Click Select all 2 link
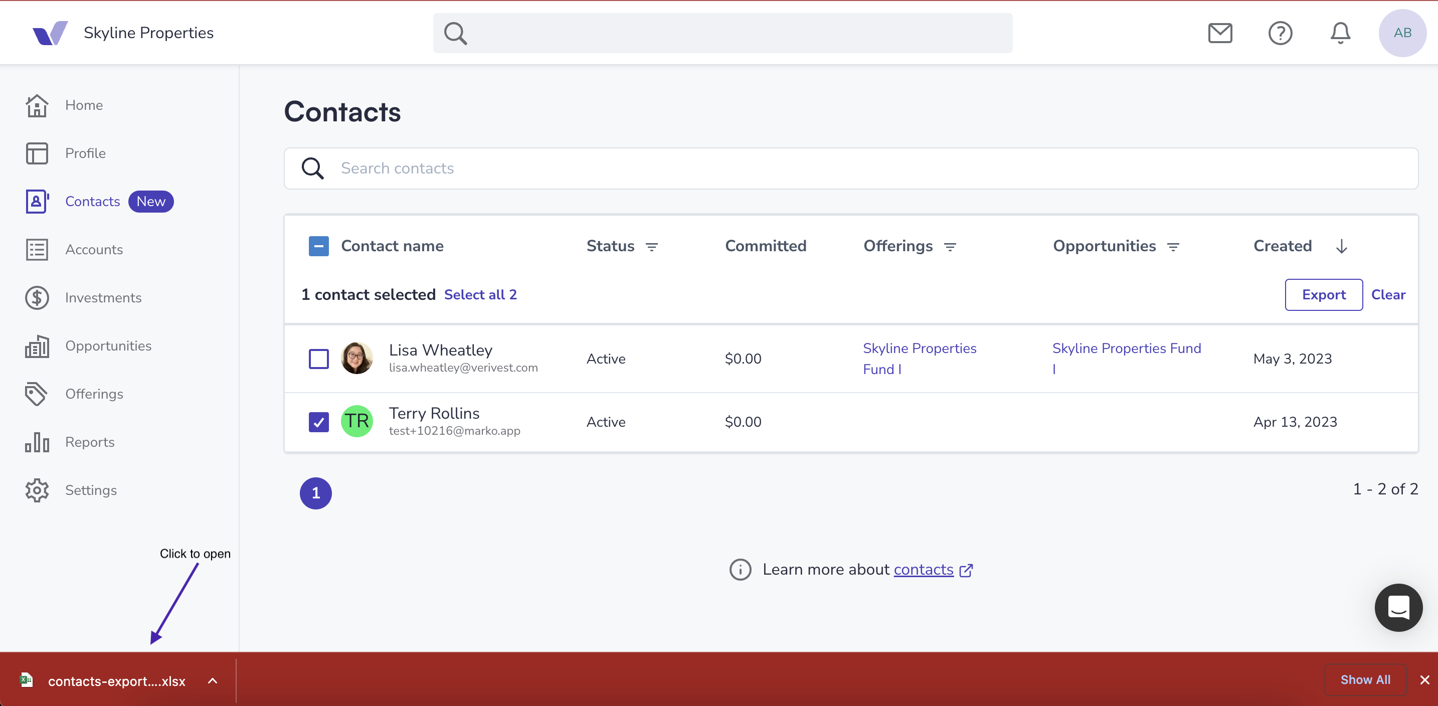The image size is (1438, 706). tap(480, 295)
